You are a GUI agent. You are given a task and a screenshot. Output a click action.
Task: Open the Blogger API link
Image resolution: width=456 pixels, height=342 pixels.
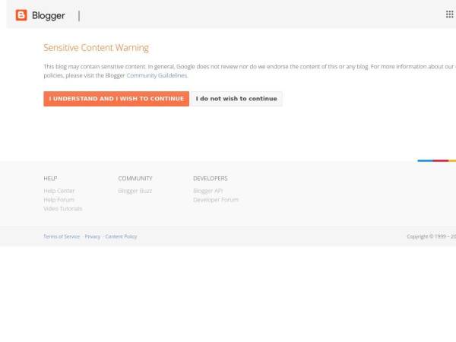tap(207, 191)
